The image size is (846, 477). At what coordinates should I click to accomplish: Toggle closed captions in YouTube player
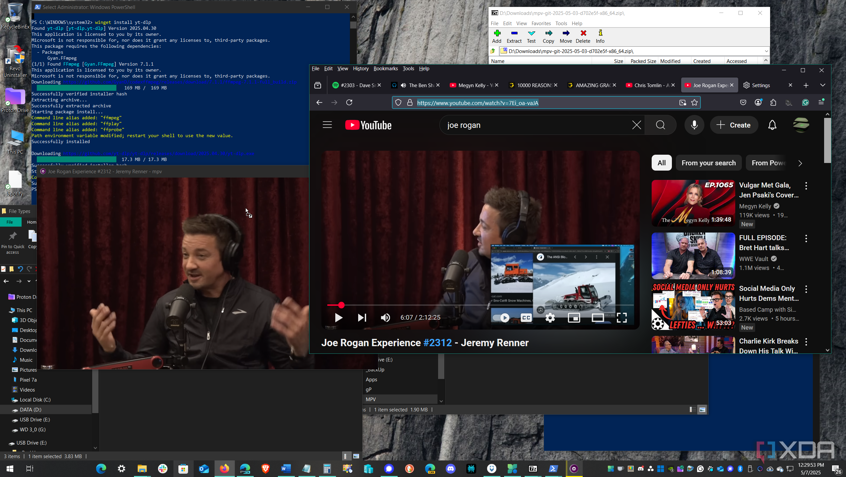526,318
